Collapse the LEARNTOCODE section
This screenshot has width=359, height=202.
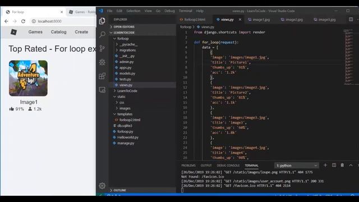coord(142,33)
